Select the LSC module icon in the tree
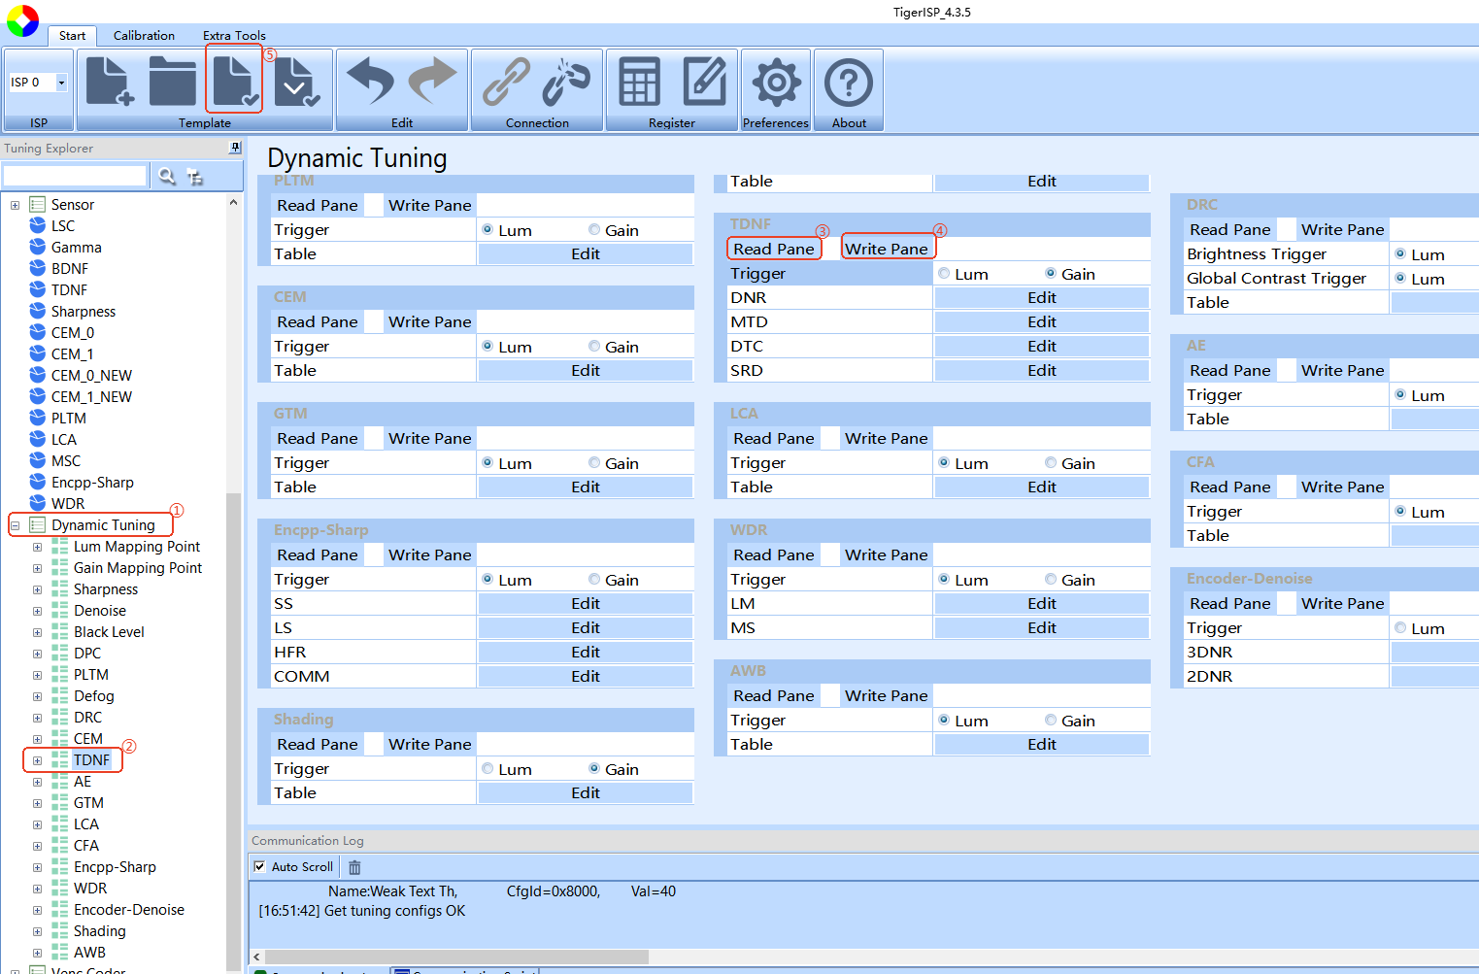The height and width of the screenshot is (974, 1479). pos(38,225)
